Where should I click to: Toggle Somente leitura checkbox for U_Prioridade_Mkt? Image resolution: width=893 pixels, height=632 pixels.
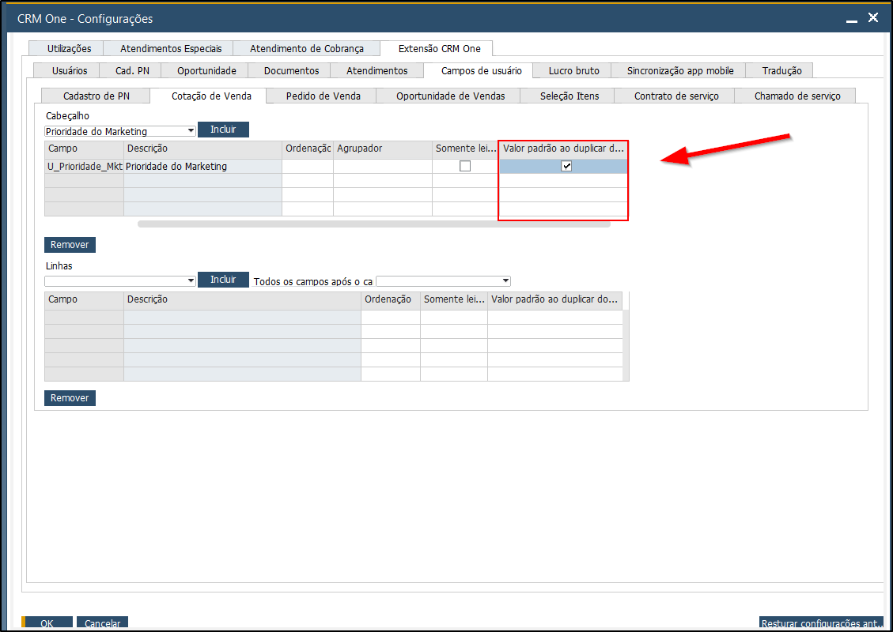465,166
